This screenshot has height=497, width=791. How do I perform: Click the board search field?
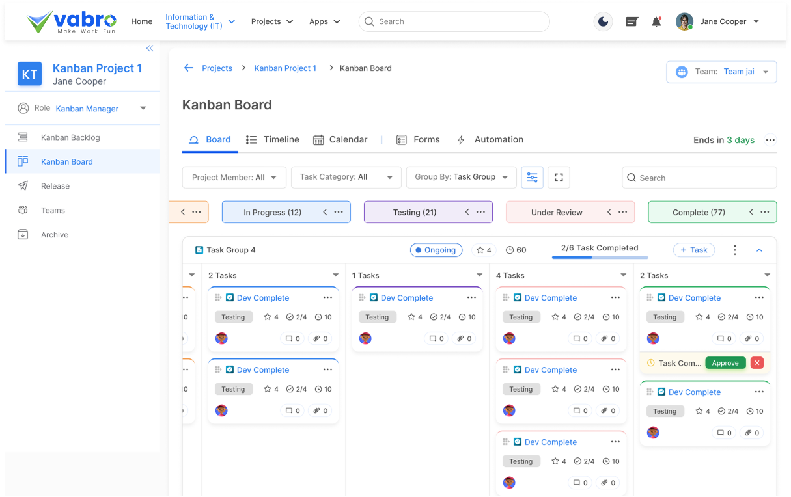point(699,177)
